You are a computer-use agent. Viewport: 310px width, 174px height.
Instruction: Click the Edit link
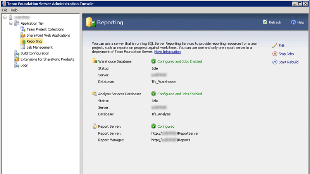pos(282,46)
